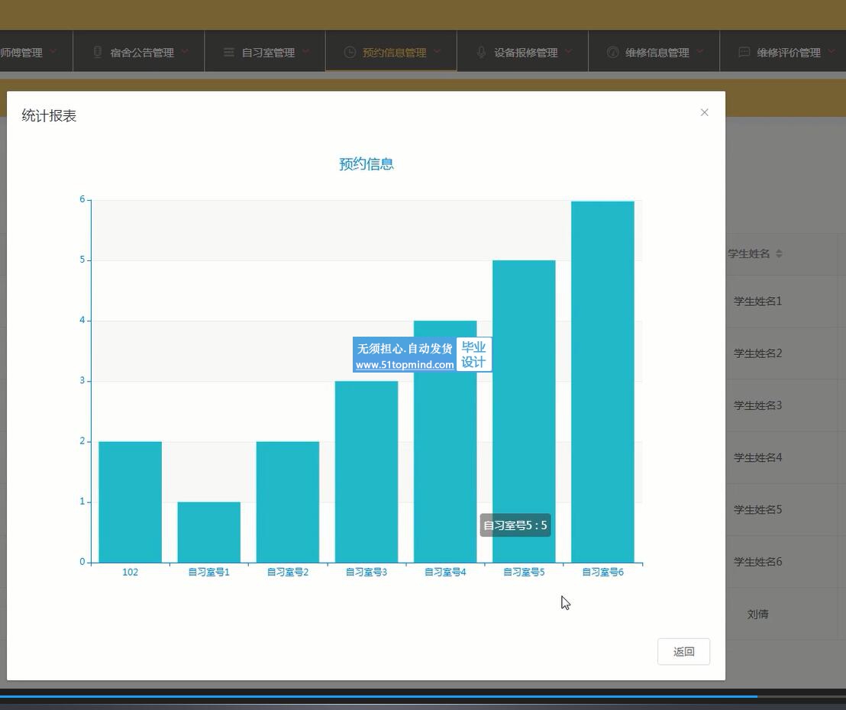846x710 pixels.
Task: Select the 102 bar in the chart
Action: click(x=130, y=502)
